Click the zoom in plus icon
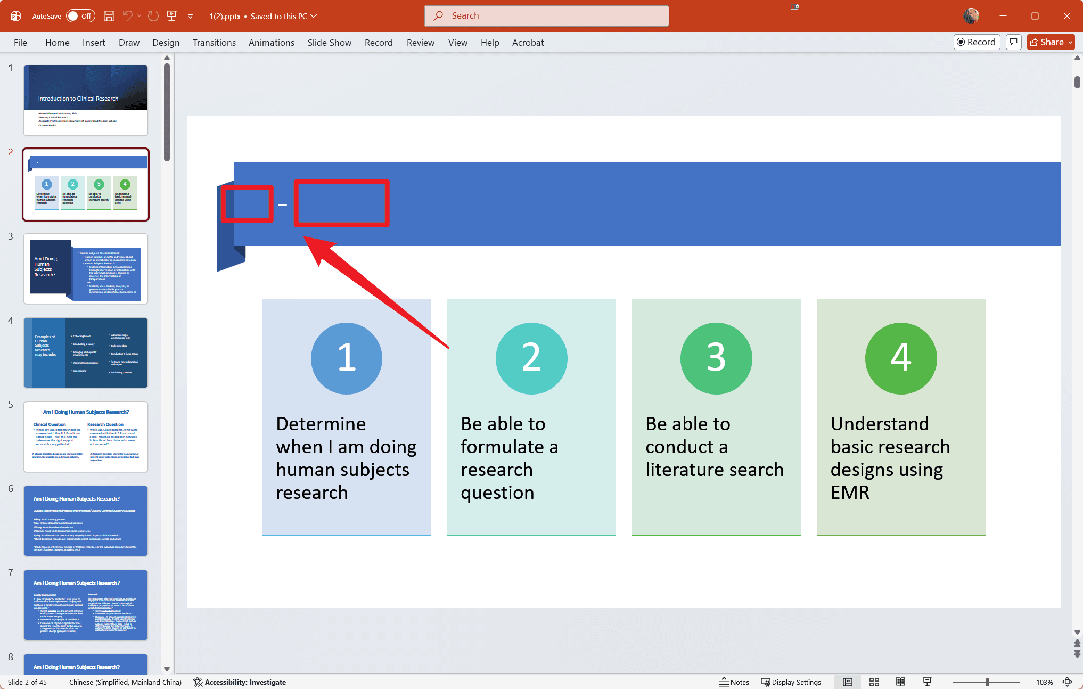Screen dimensions: 1083x689 [1025, 682]
